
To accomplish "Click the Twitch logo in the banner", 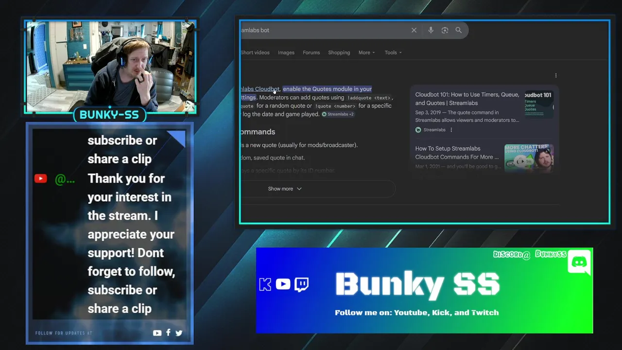I will 301,284.
